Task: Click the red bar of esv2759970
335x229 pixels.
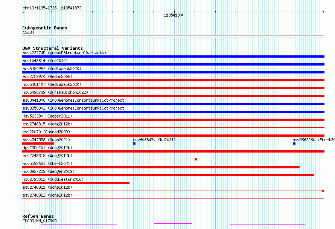Action: pos(173,80)
